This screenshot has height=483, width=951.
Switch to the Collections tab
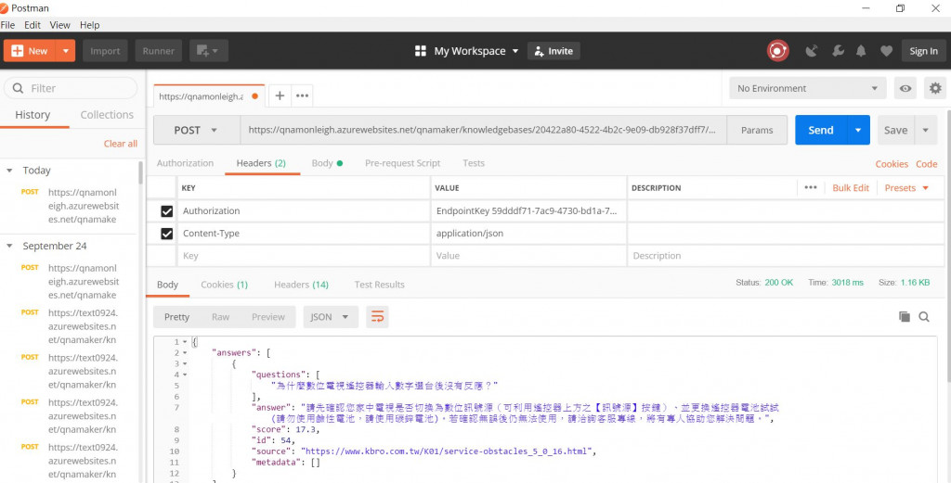click(107, 115)
